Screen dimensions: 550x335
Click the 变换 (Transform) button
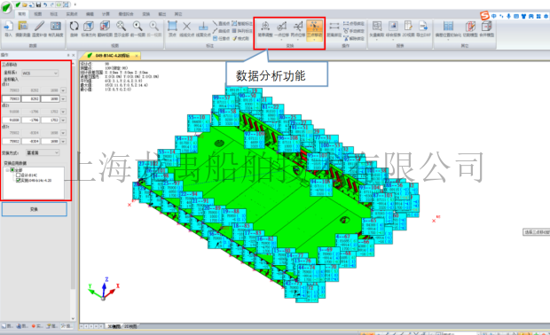(34, 209)
